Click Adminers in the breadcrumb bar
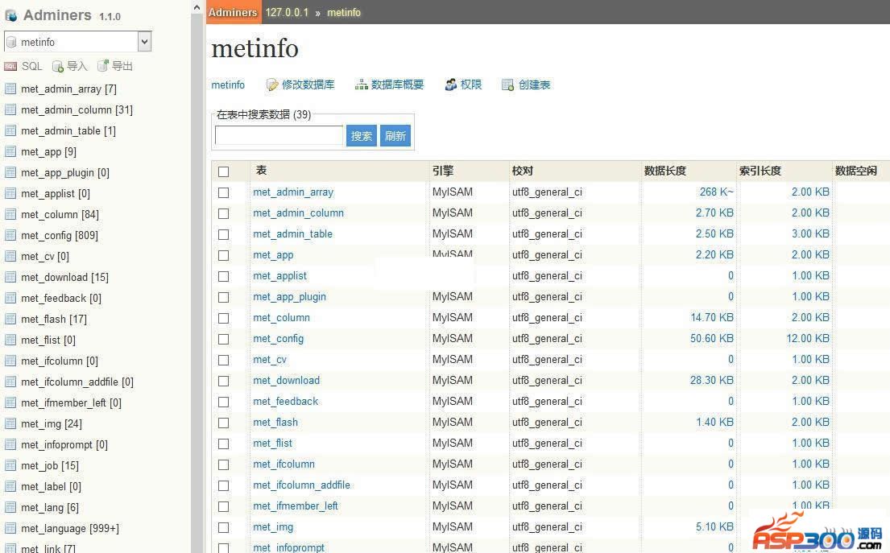This screenshot has width=890, height=553. pos(233,13)
